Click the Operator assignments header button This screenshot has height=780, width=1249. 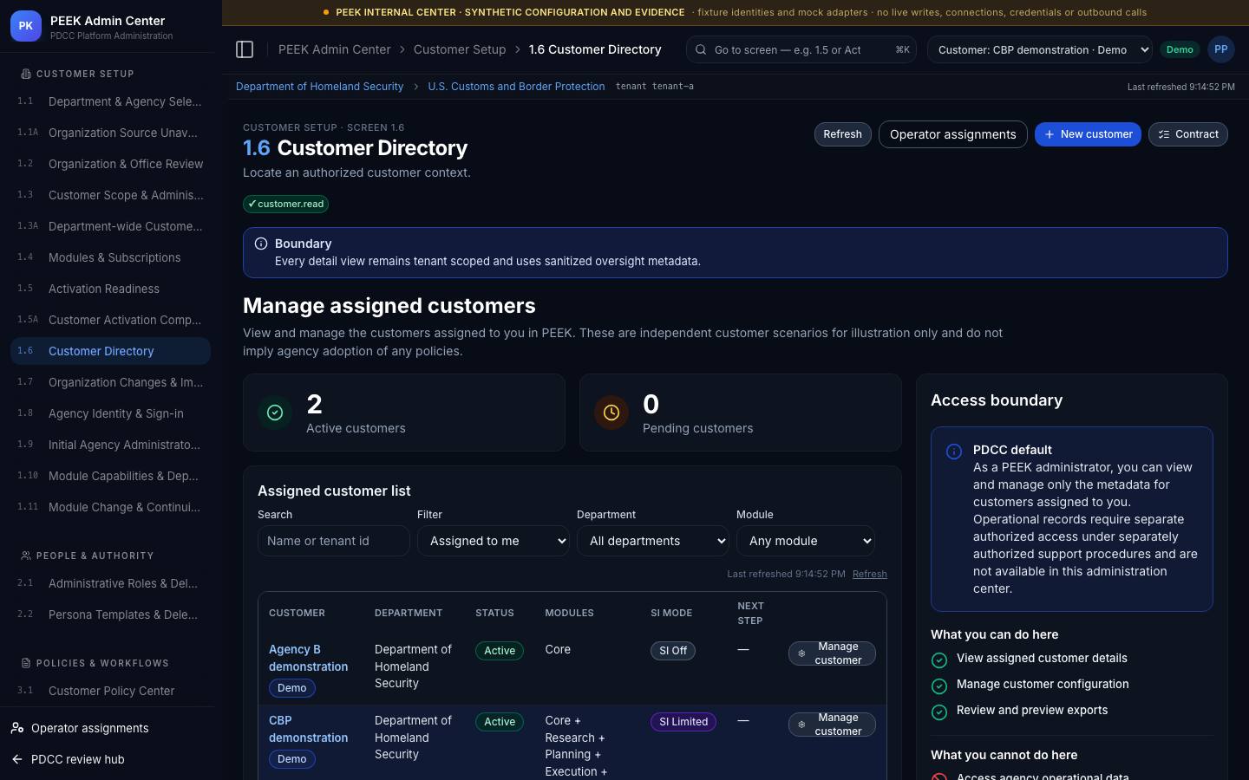tap(952, 134)
